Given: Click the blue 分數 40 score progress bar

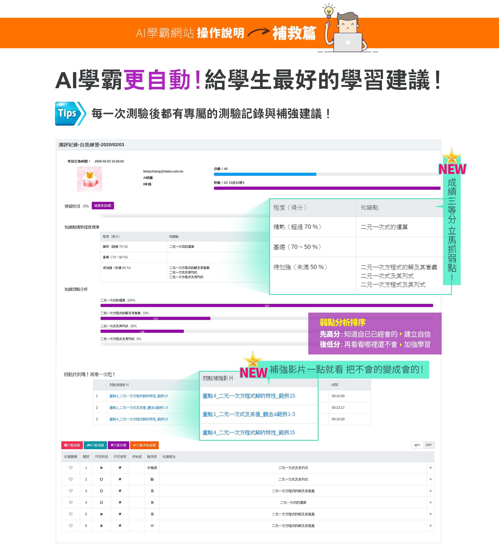Looking at the screenshot, I should (265, 174).
